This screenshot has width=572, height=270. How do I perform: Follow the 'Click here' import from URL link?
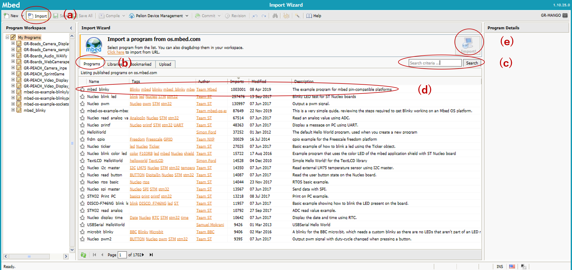116,52
